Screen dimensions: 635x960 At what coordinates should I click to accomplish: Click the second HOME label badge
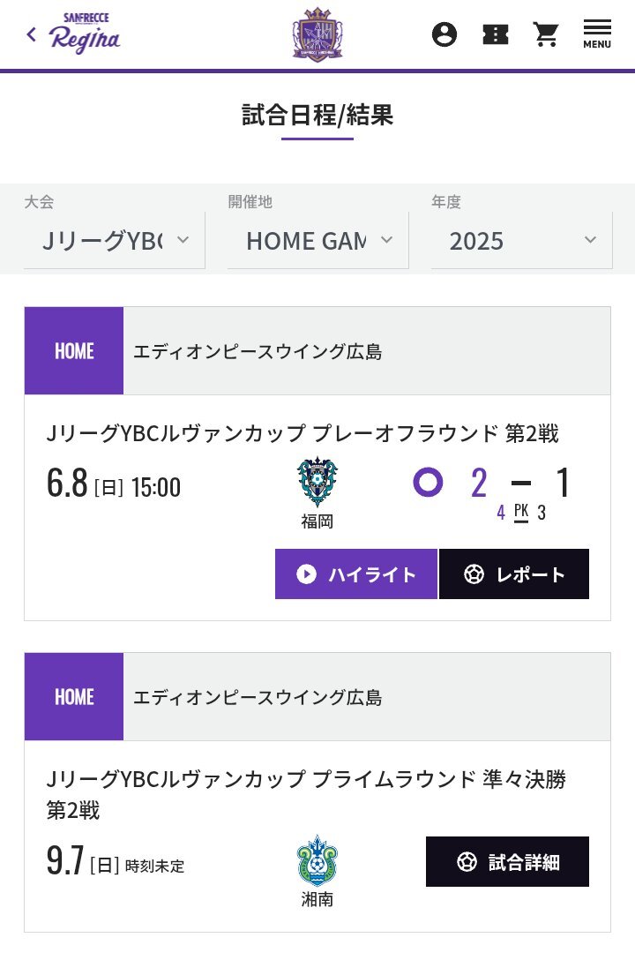[74, 697]
